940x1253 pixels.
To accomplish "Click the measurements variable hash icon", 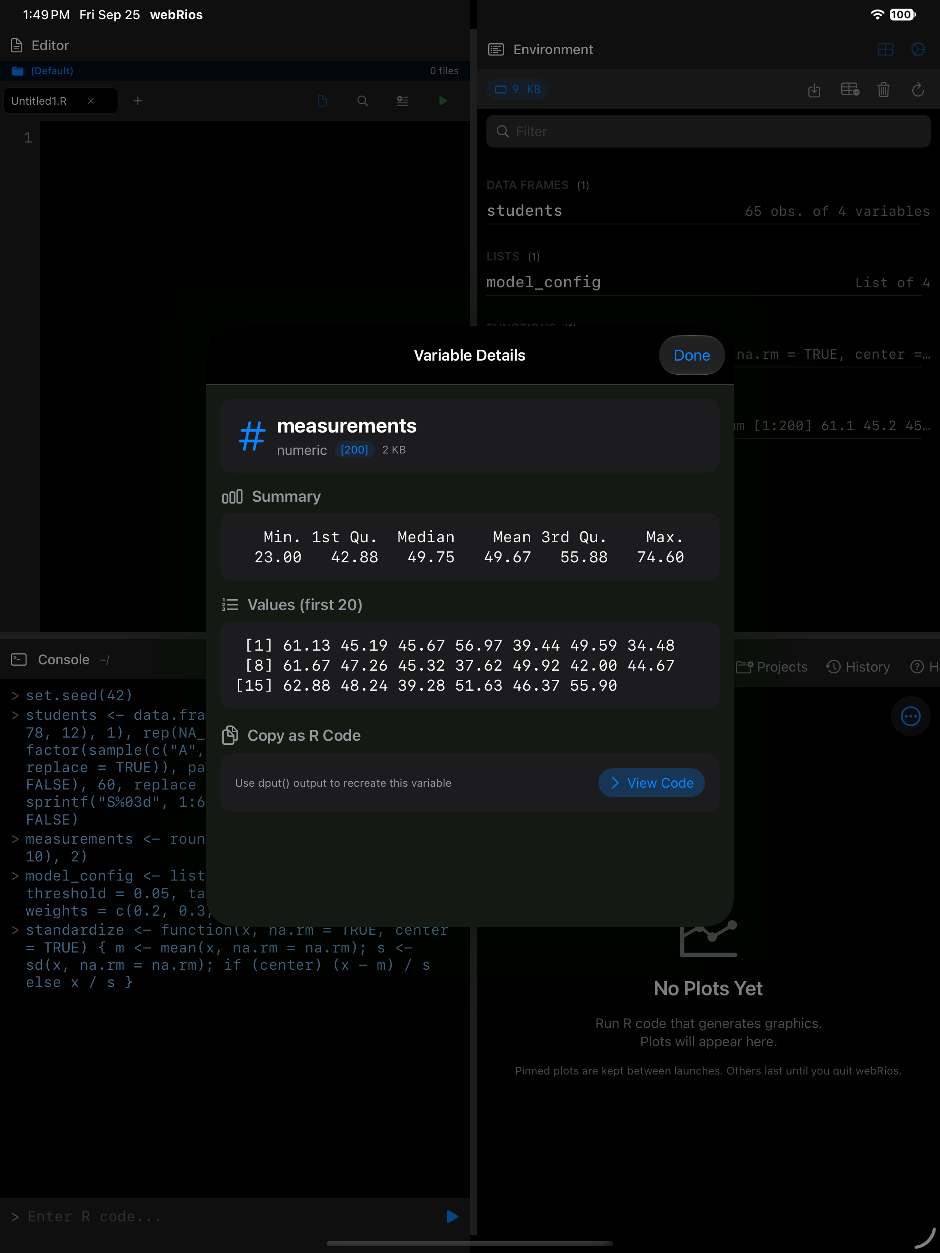I will 251,436.
